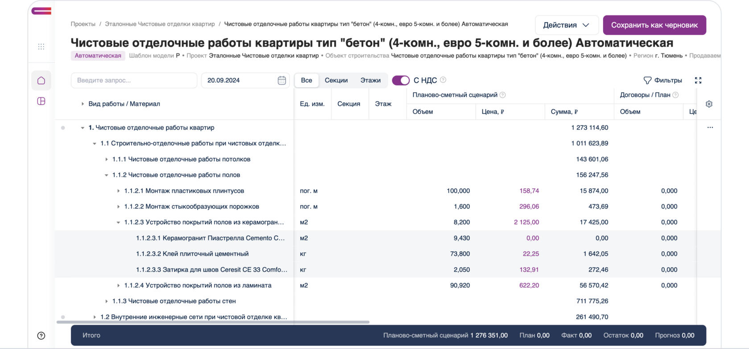Click status dot beside row 1.2
The height and width of the screenshot is (349, 749).
click(x=63, y=317)
